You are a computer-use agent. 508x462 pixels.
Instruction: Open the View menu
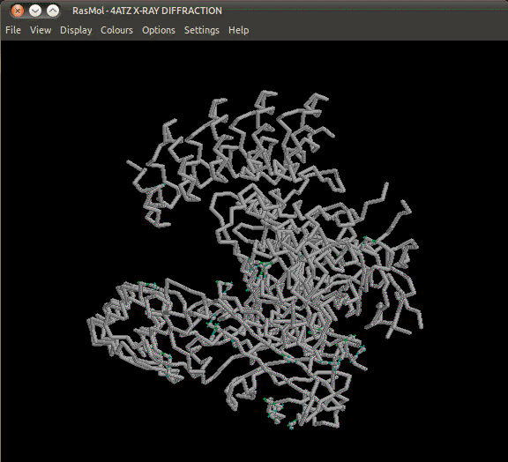[x=41, y=30]
